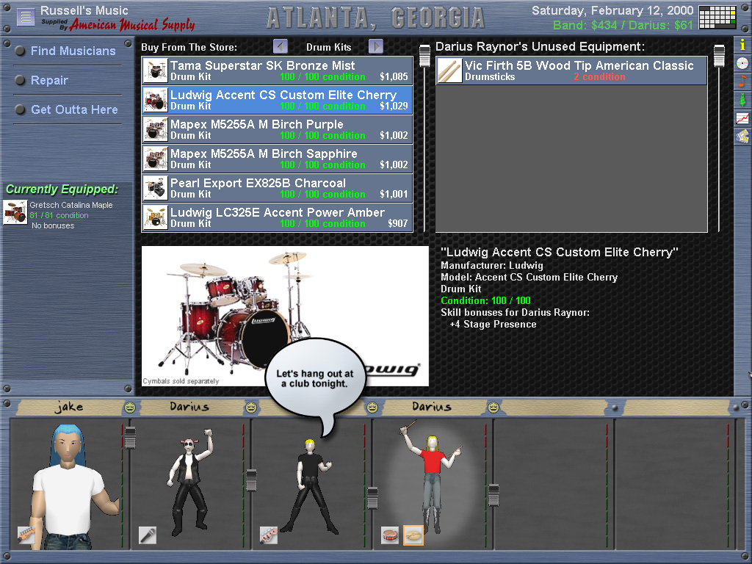Select the blond bassist character in black

coord(311,485)
